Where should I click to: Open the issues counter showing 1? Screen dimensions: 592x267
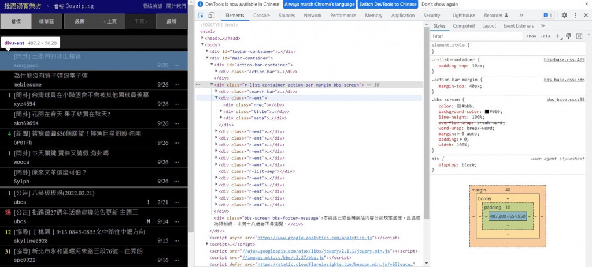[547, 16]
